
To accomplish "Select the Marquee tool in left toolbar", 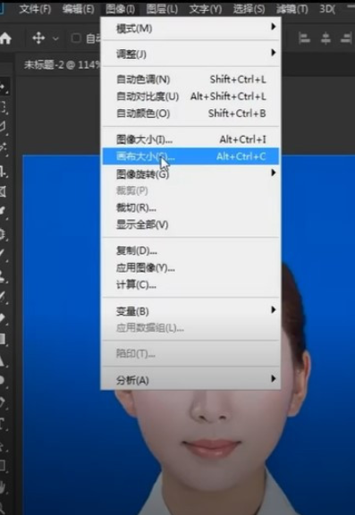I will point(4,106).
